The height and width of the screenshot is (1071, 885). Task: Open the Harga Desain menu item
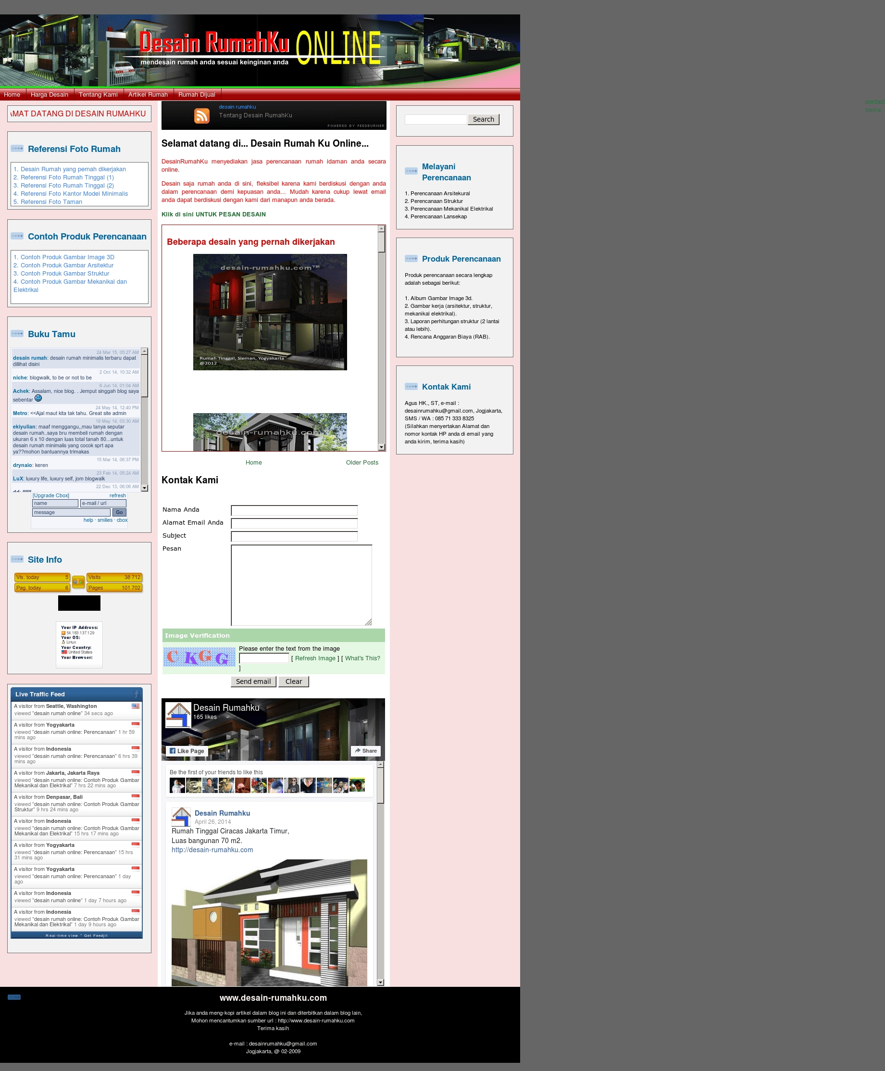(x=50, y=95)
